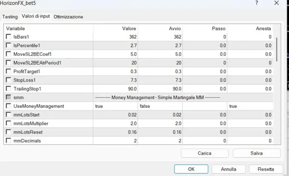This screenshot has width=289, height=176.
Task: Select the MoveSL2BEAtrPeriod1 Valore cell 20
Action: [116, 63]
